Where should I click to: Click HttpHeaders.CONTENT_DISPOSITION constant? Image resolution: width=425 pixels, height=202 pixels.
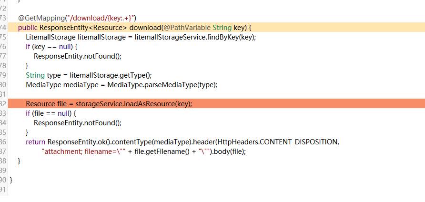(278, 142)
